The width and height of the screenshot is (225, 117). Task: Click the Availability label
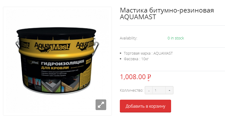(128, 38)
